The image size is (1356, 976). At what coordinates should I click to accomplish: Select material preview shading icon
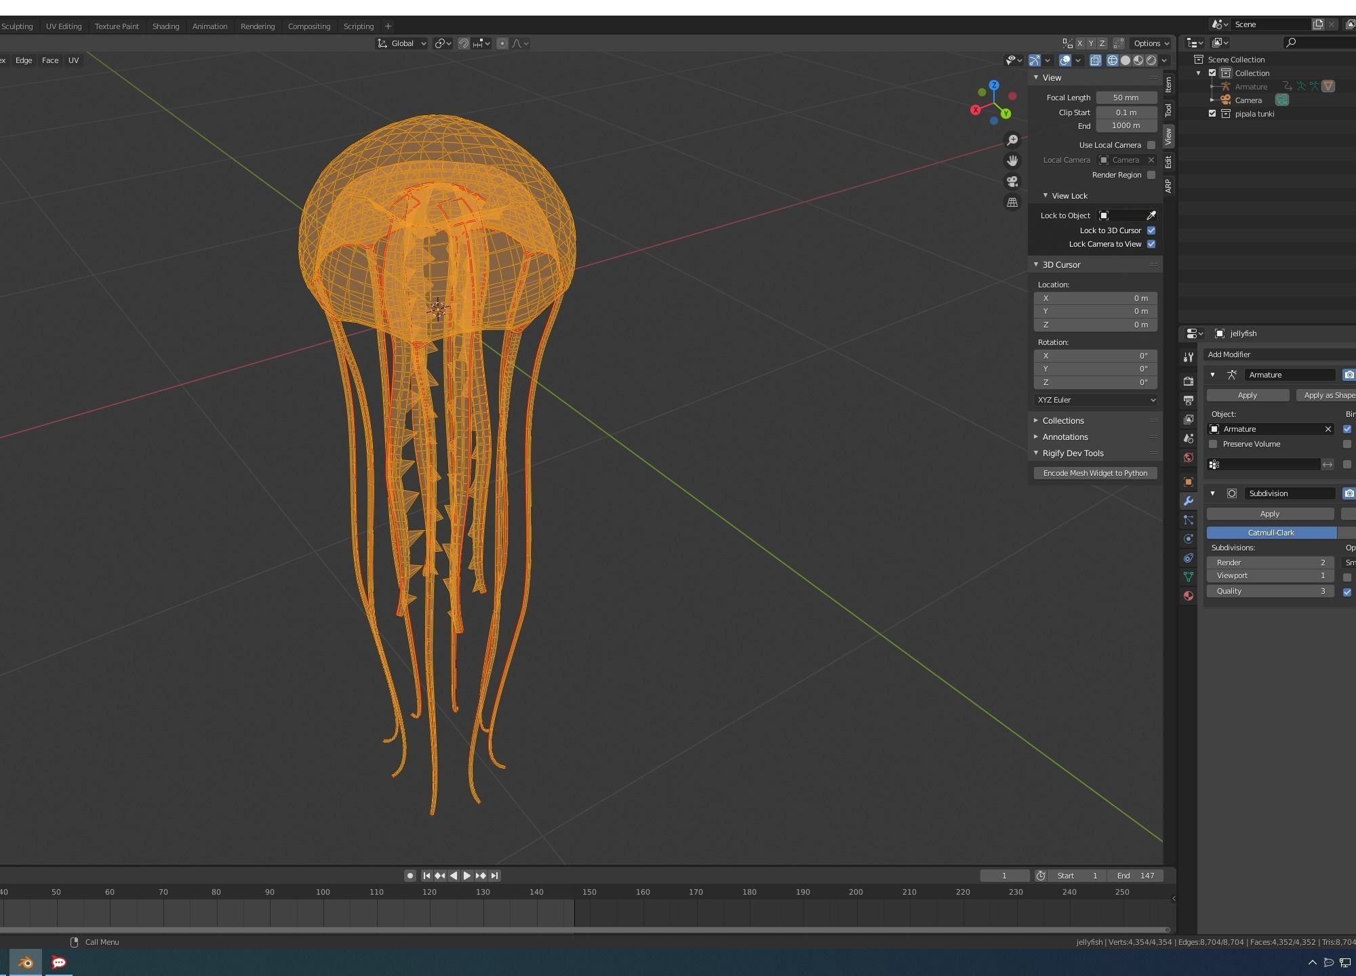click(x=1138, y=60)
